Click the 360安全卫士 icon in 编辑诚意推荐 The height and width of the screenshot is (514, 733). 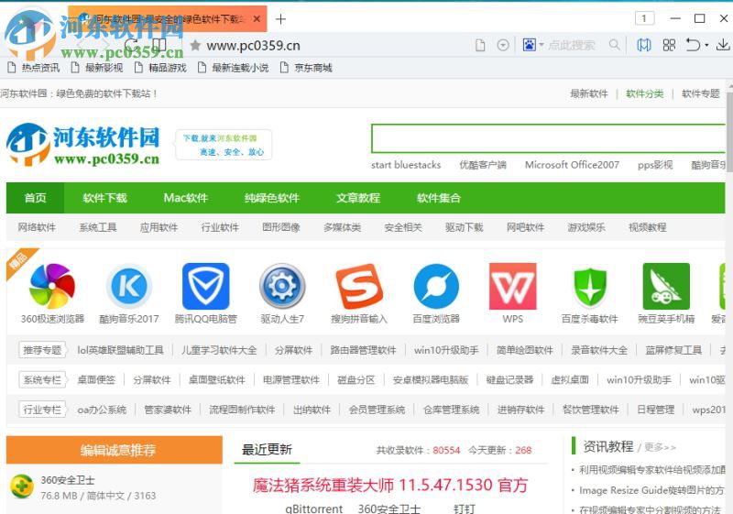(x=22, y=487)
